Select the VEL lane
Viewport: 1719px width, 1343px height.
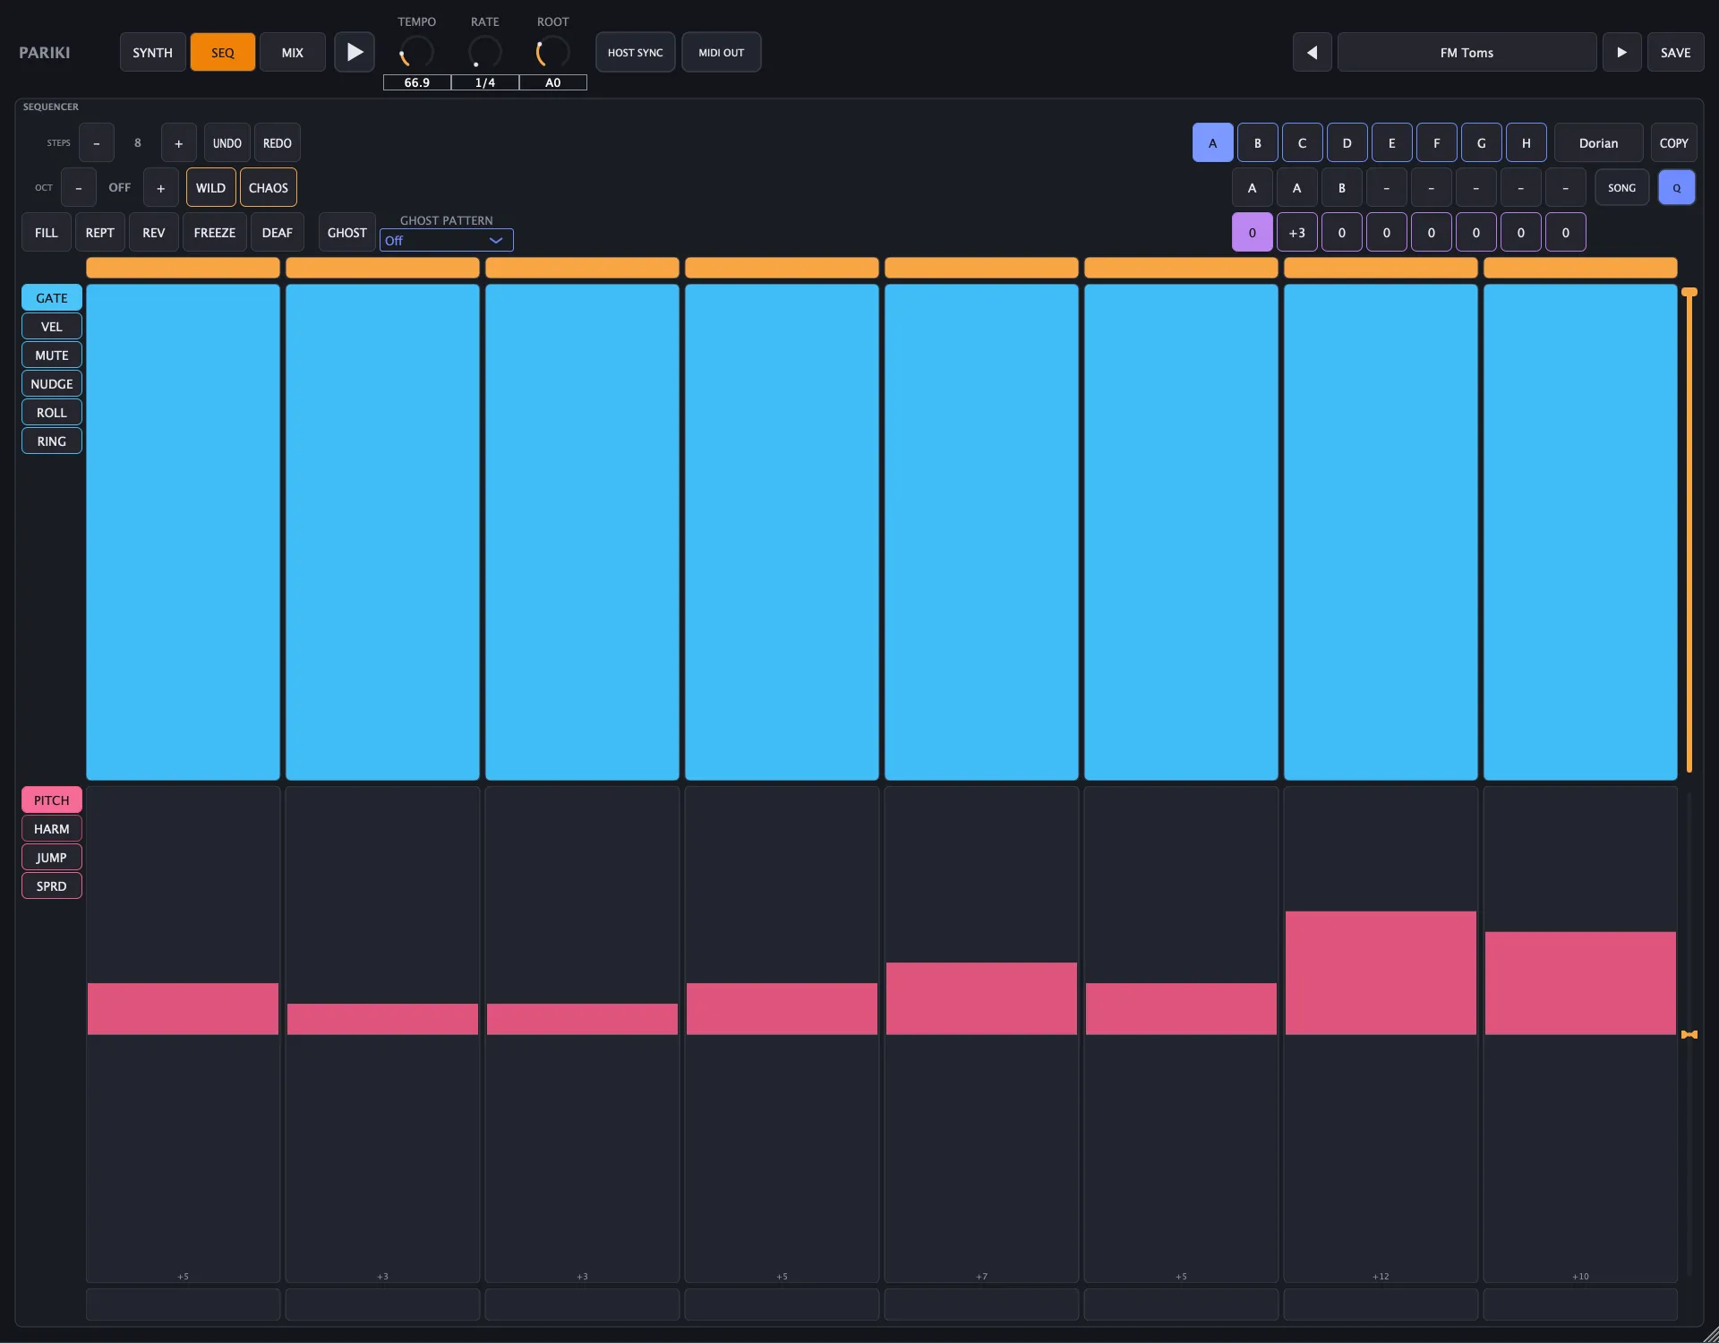tap(52, 327)
